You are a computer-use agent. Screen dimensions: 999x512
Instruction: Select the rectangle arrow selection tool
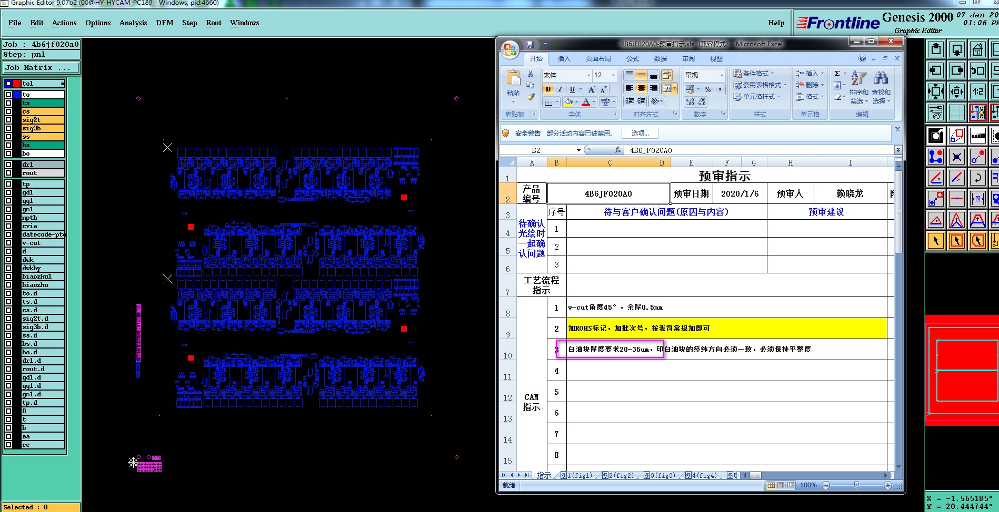point(957,241)
